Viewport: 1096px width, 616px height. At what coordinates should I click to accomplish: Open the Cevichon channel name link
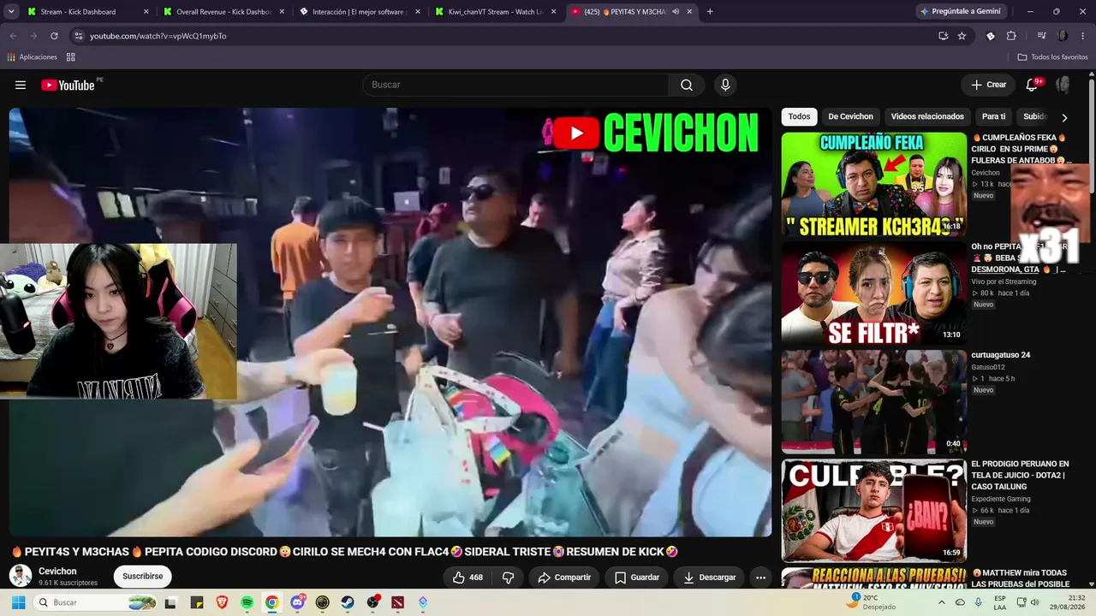pyautogui.click(x=57, y=572)
